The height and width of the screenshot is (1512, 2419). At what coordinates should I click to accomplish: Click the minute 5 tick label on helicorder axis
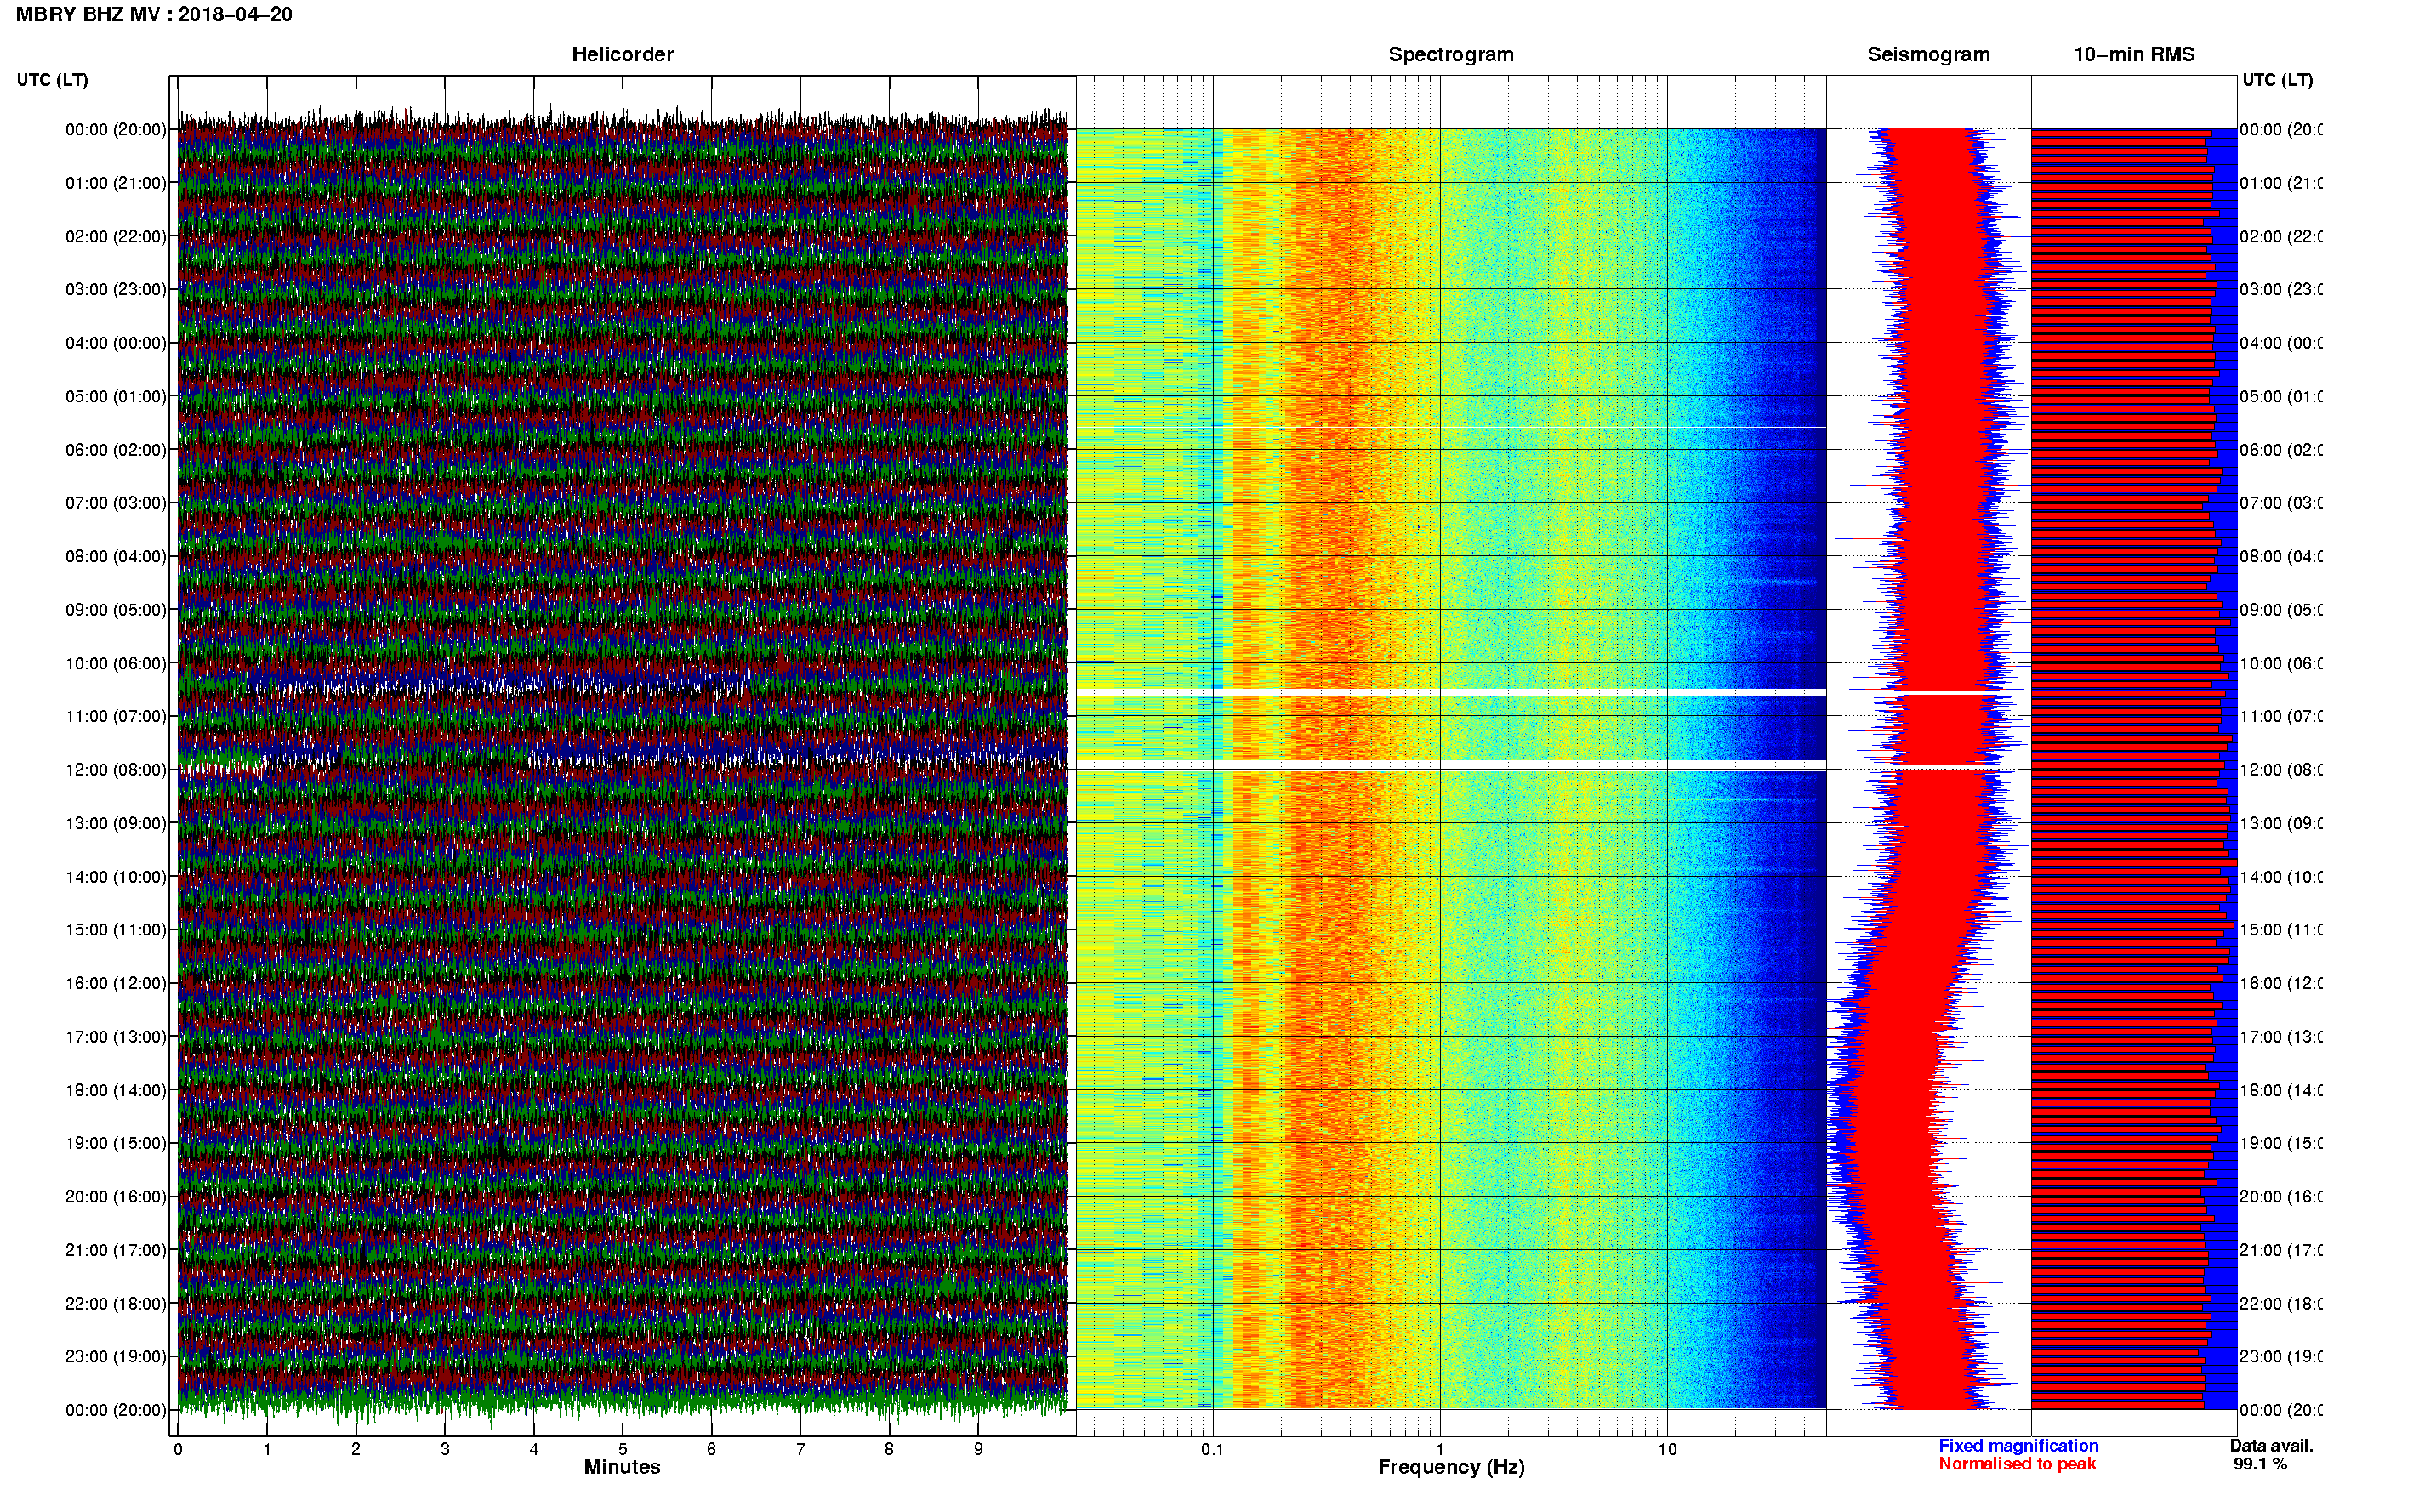[x=622, y=1449]
